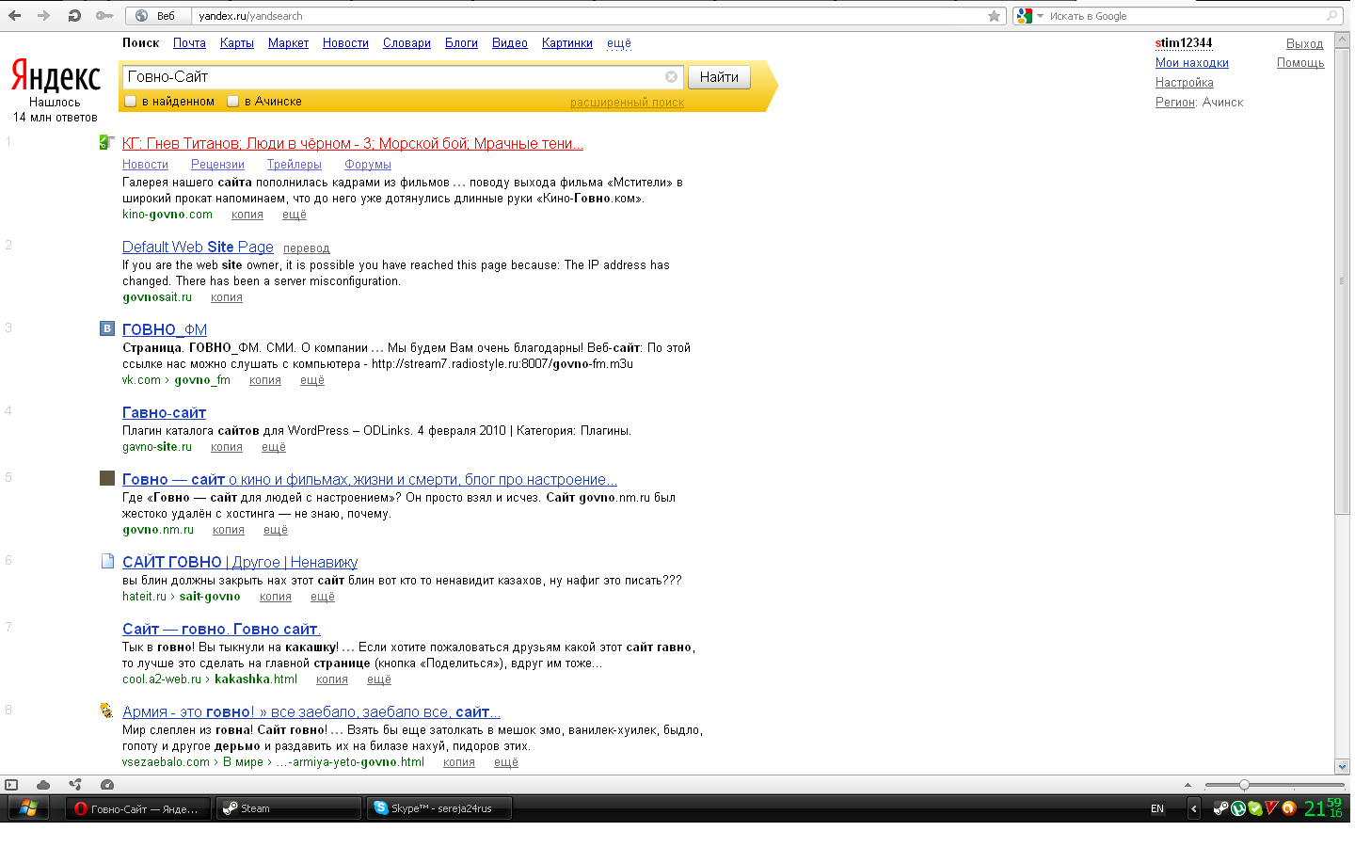This screenshot has width=1355, height=847.
Task: Open the Opera Link cloud icon
Action: point(43,784)
